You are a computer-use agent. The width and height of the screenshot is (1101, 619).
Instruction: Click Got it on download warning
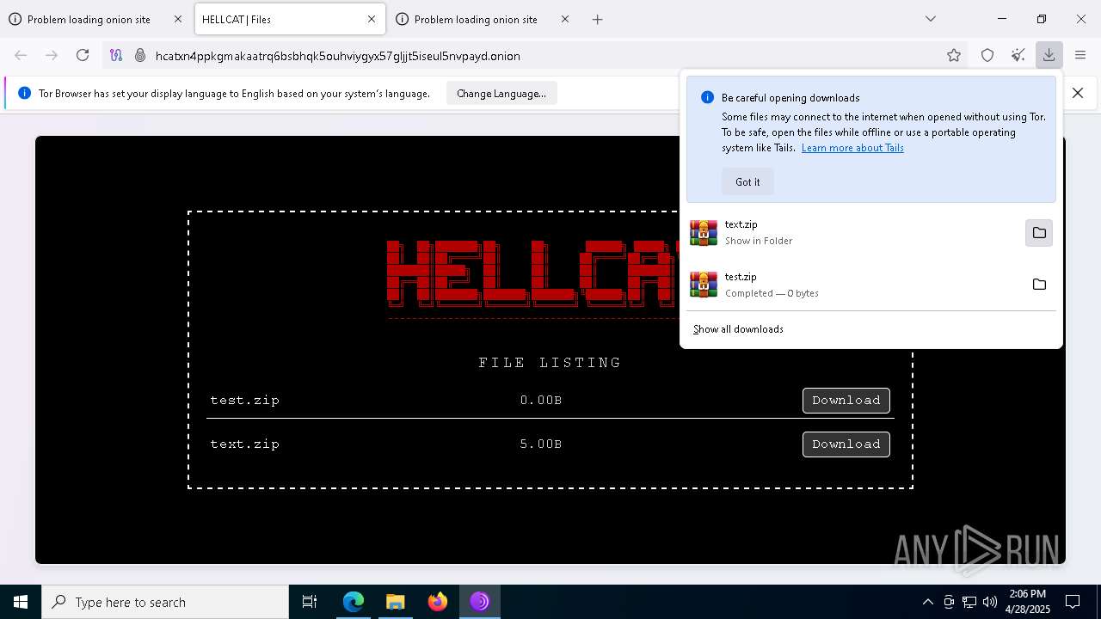point(747,181)
